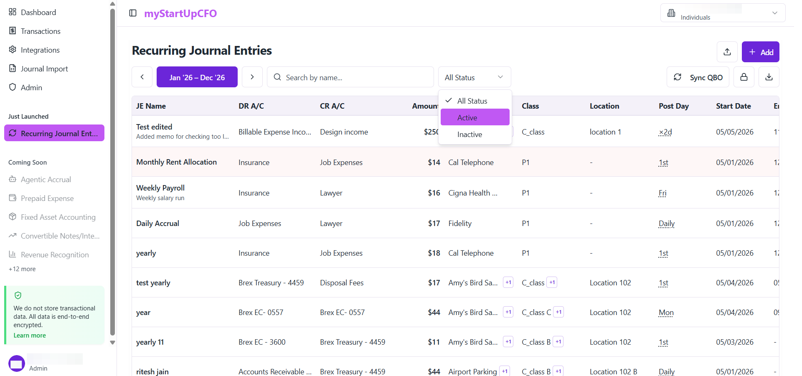This screenshot has width=802, height=376.
Task: Filter entries by Inactive status
Action: 475,134
